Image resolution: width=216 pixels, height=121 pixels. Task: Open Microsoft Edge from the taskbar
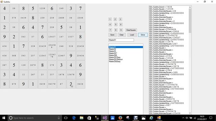click(74, 118)
